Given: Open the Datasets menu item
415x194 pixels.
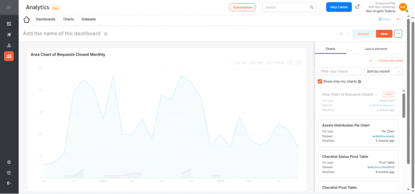Looking at the screenshot, I should (89, 19).
